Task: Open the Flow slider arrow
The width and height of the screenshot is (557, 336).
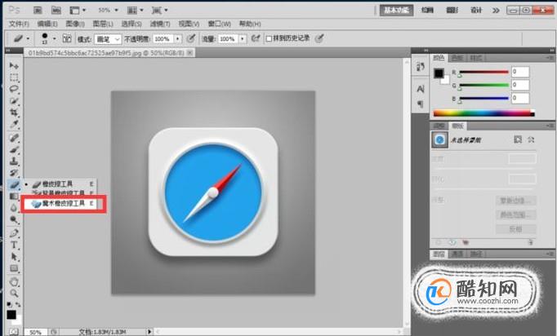Action: pyautogui.click(x=243, y=38)
